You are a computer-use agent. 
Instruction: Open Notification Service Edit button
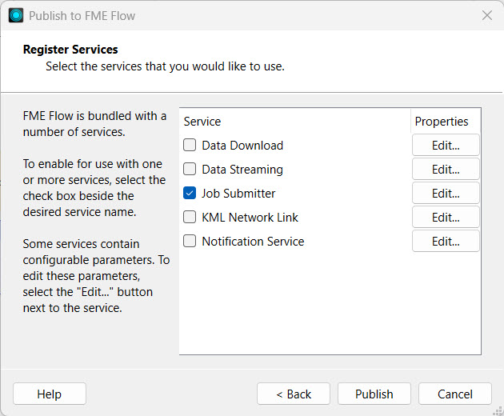pos(446,241)
